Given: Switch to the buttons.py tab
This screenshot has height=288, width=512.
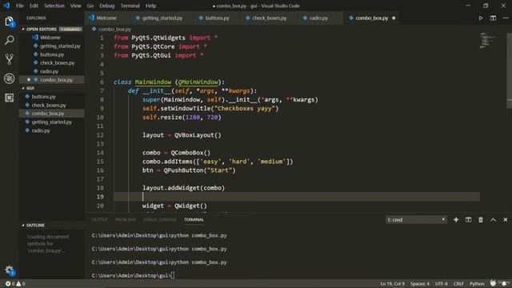Looking at the screenshot, I should click(217, 18).
